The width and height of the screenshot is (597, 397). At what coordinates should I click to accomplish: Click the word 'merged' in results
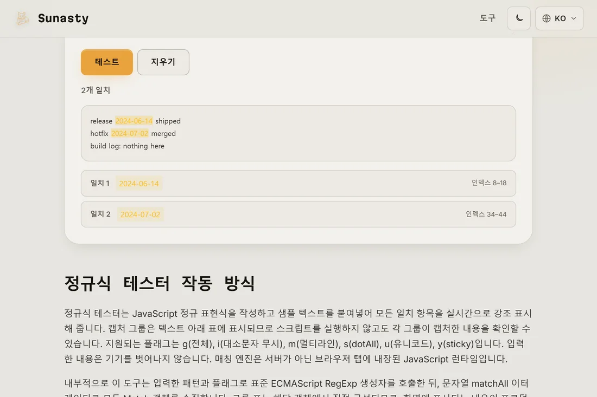[x=163, y=133]
